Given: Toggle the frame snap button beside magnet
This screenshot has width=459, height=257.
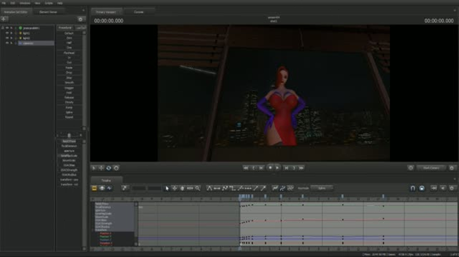Looking at the screenshot, I should click(x=422, y=188).
